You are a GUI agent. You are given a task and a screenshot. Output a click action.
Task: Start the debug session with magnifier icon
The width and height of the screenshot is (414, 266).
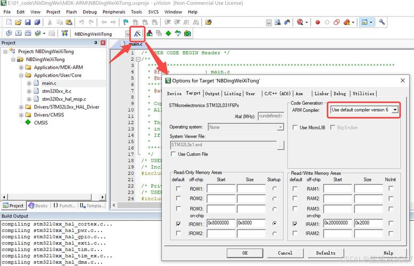coord(300,22)
